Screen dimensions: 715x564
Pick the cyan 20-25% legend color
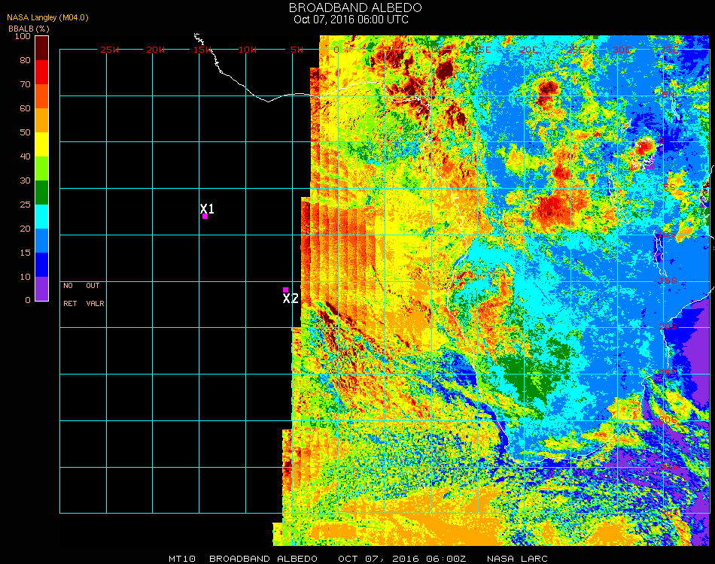pos(42,217)
